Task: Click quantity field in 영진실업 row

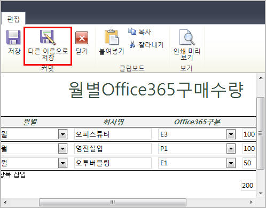Action: click(249, 149)
